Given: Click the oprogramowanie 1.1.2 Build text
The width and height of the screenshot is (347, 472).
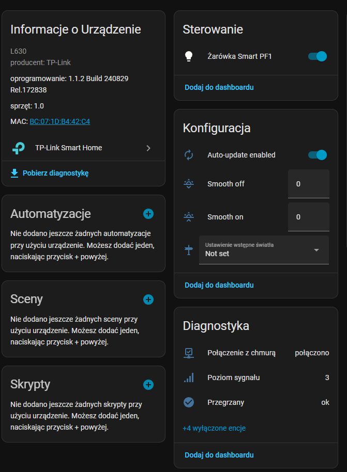Looking at the screenshot, I should pyautogui.click(x=69, y=84).
